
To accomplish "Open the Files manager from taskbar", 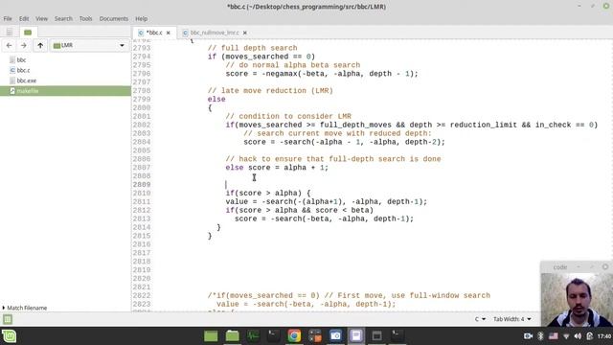I will 232,336.
